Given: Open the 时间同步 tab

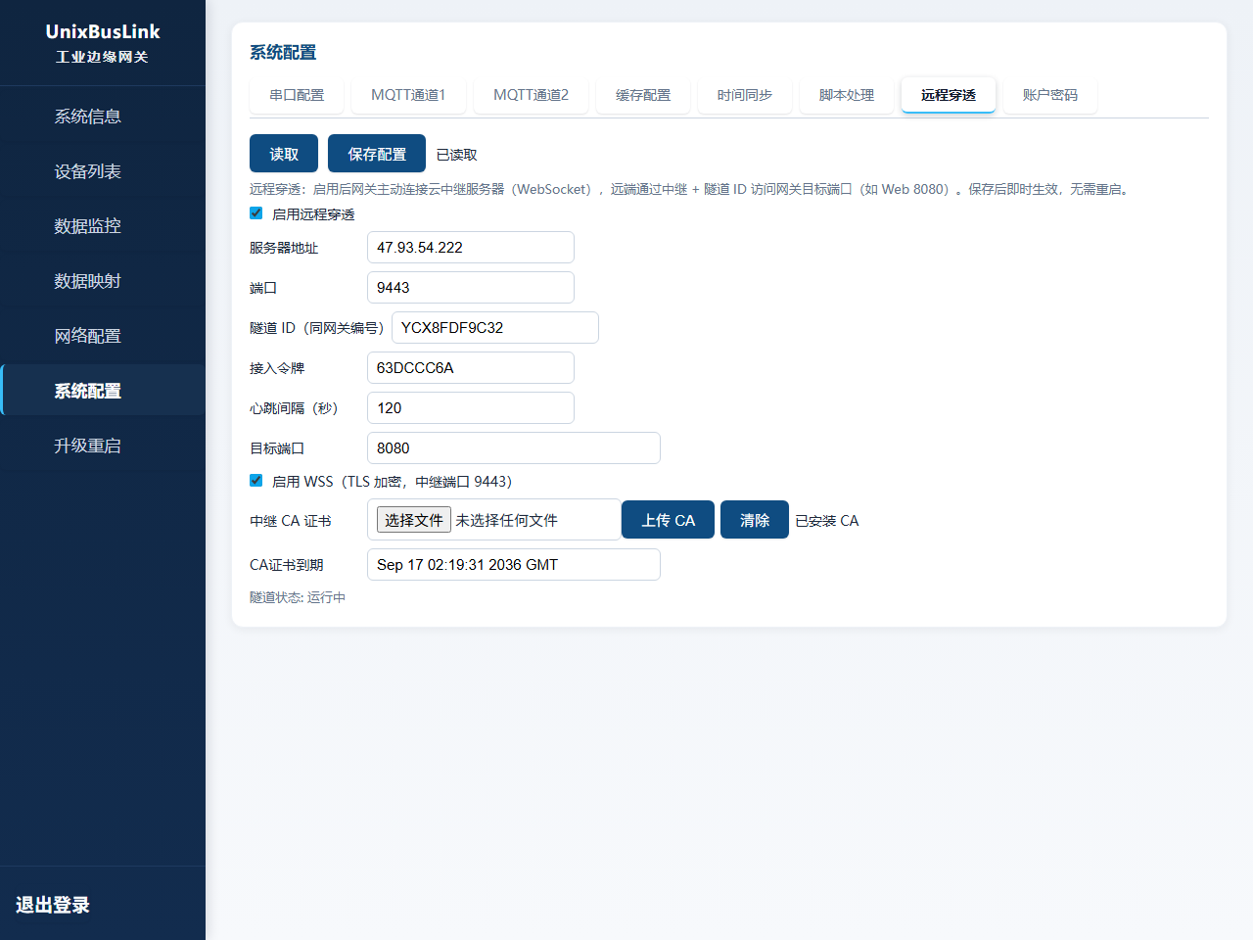Looking at the screenshot, I should [745, 95].
